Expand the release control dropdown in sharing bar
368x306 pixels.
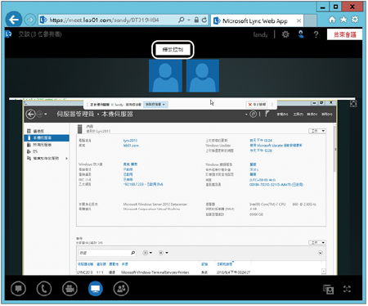(155, 105)
